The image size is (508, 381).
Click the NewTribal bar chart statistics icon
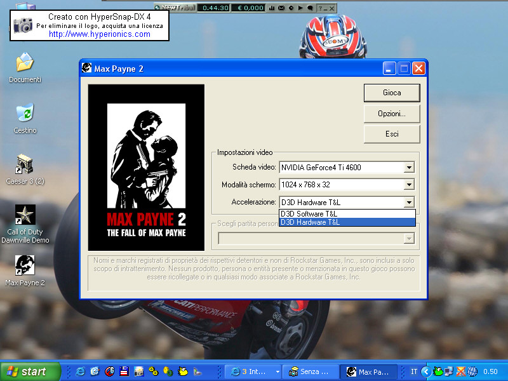click(272, 8)
